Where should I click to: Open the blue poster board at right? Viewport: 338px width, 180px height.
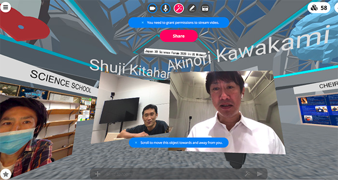318,110
